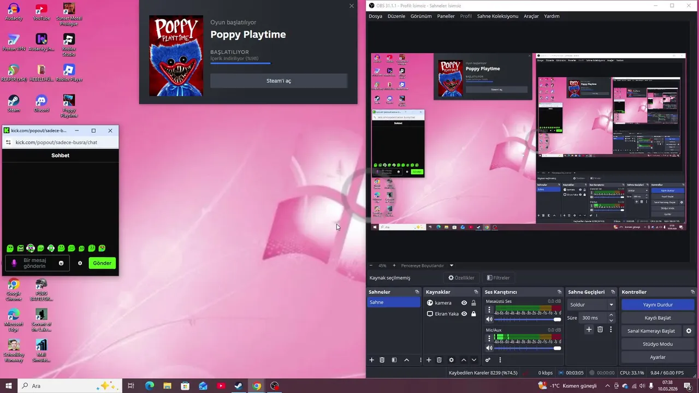699x393 pixels.
Task: Mute Mic/Aux audio
Action: tap(489, 348)
